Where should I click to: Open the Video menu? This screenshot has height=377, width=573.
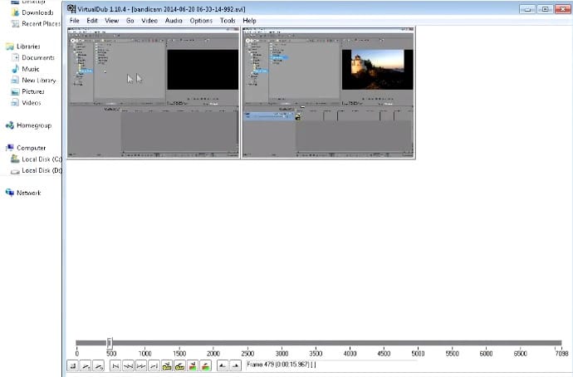149,20
